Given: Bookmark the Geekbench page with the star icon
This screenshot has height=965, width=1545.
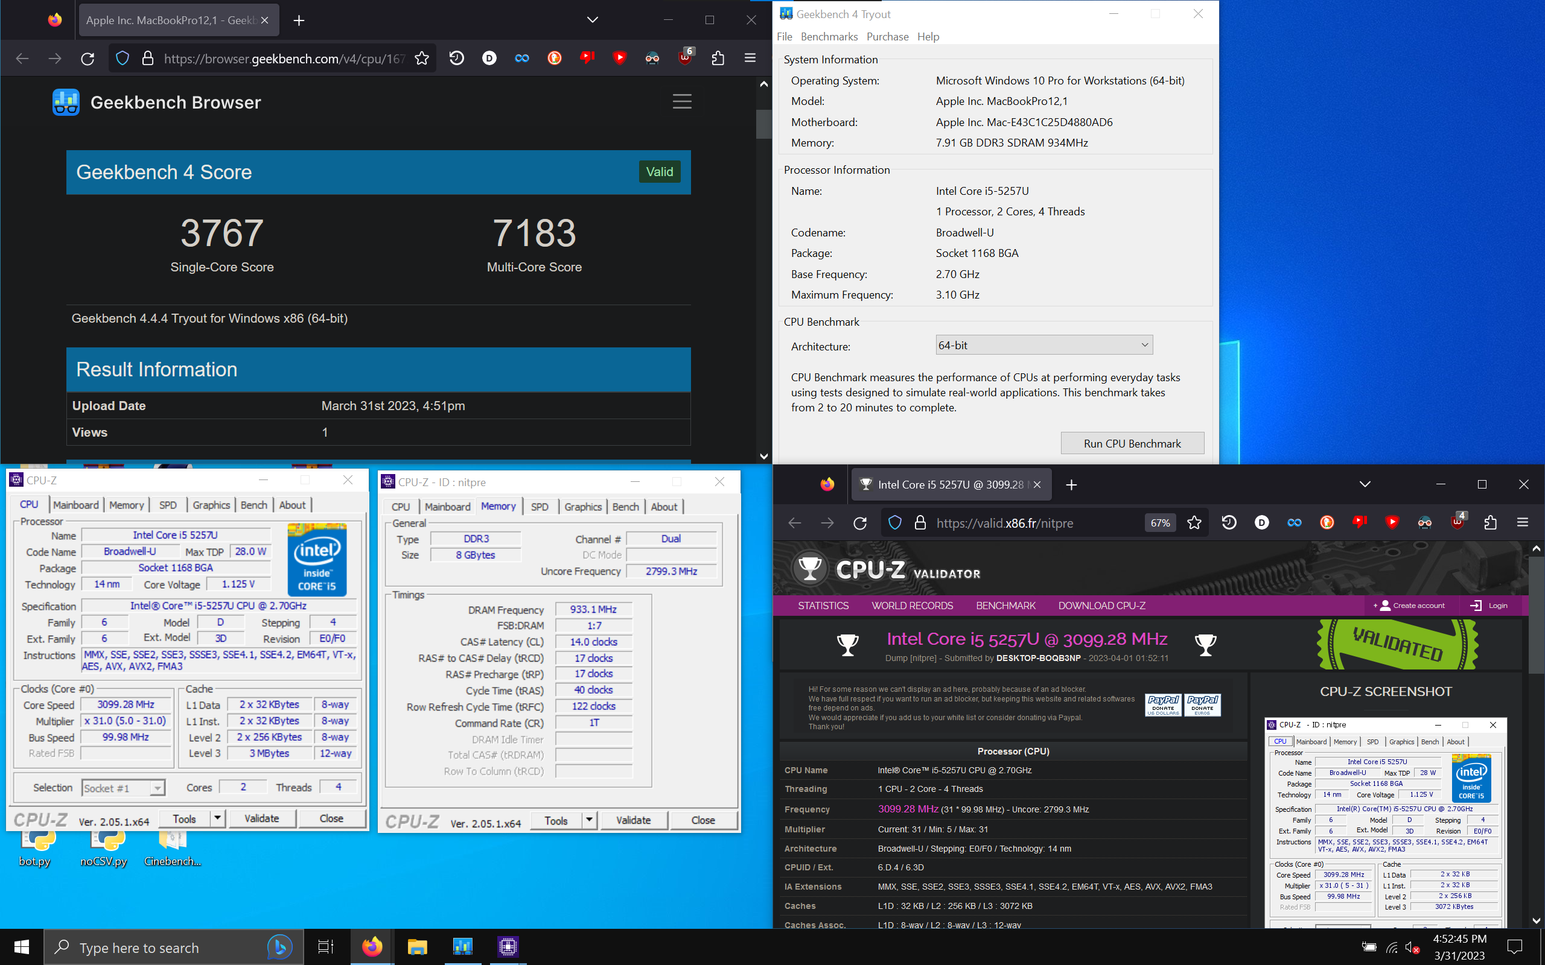Looking at the screenshot, I should 421,59.
